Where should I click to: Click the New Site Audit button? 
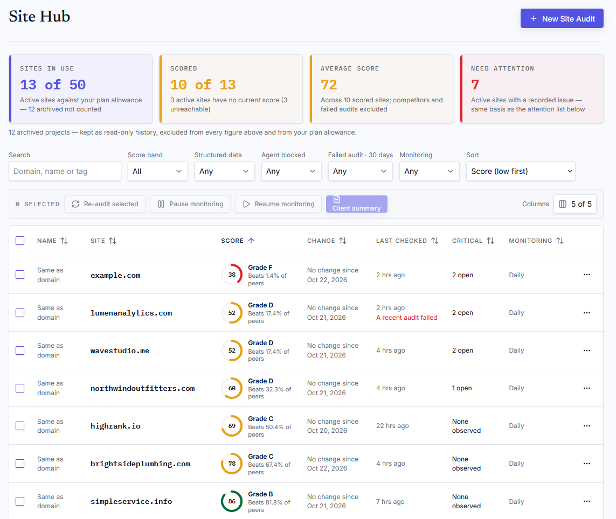click(x=562, y=18)
